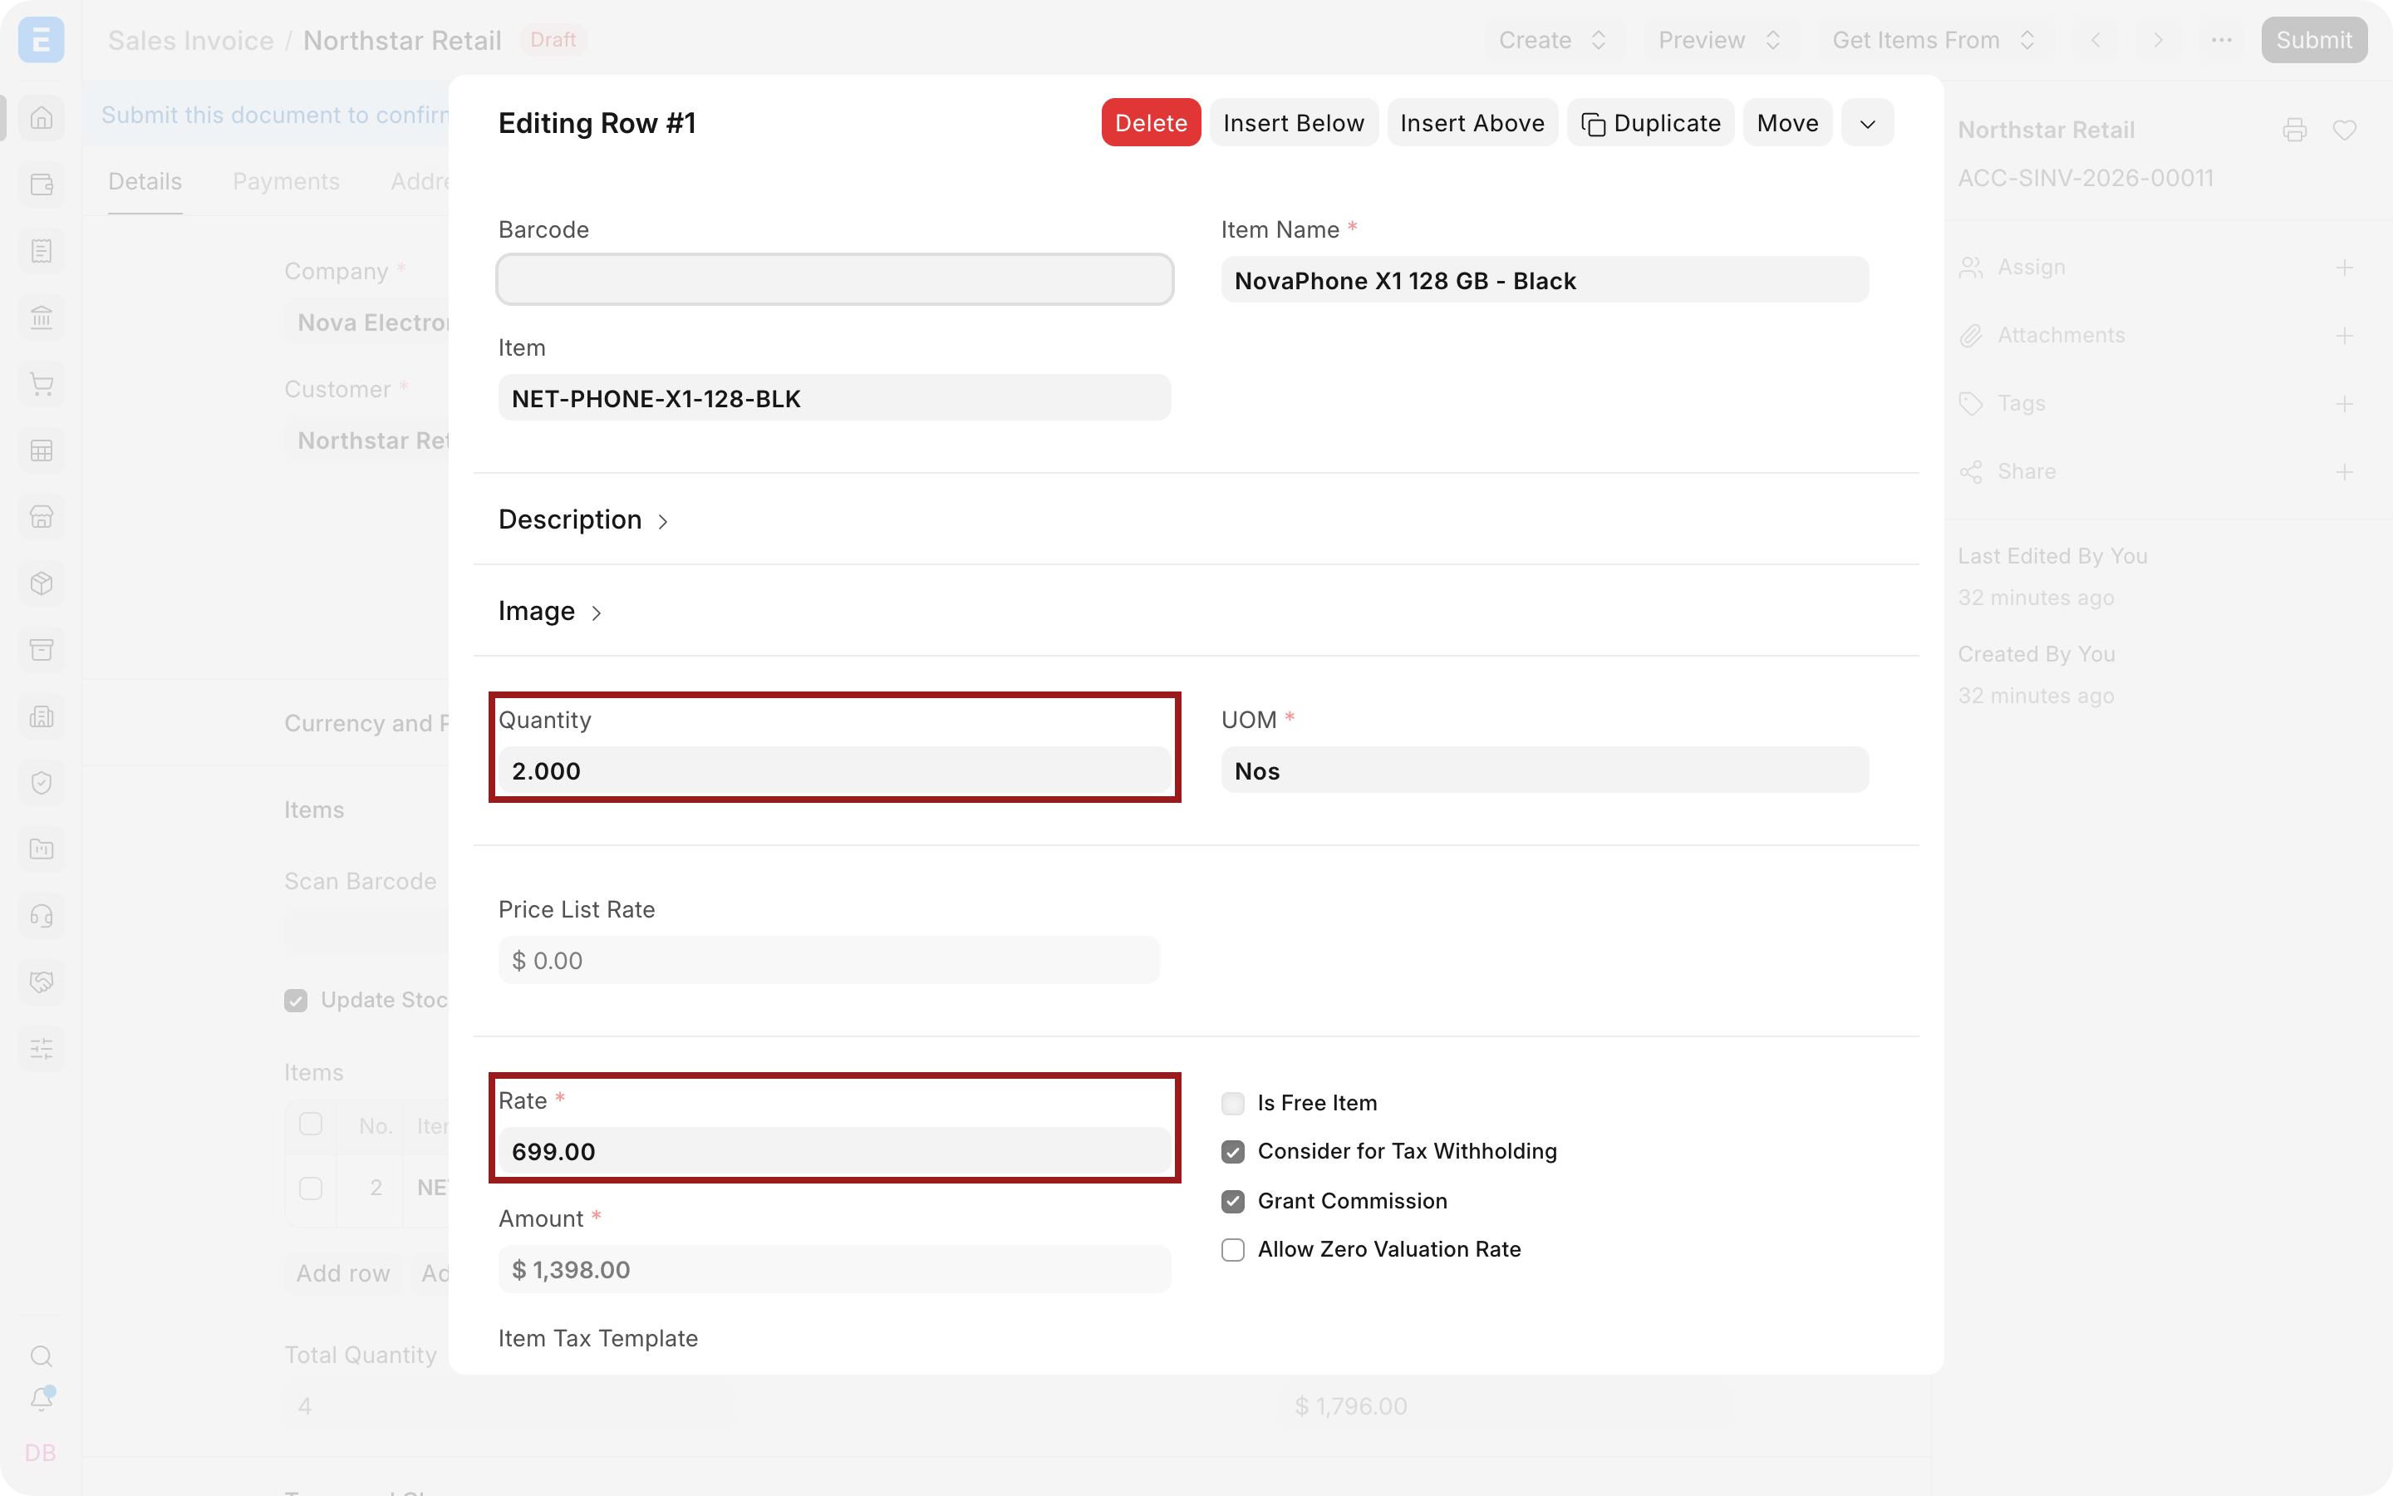
Task: Open the stock box icon in sidebar
Action: coord(42,583)
